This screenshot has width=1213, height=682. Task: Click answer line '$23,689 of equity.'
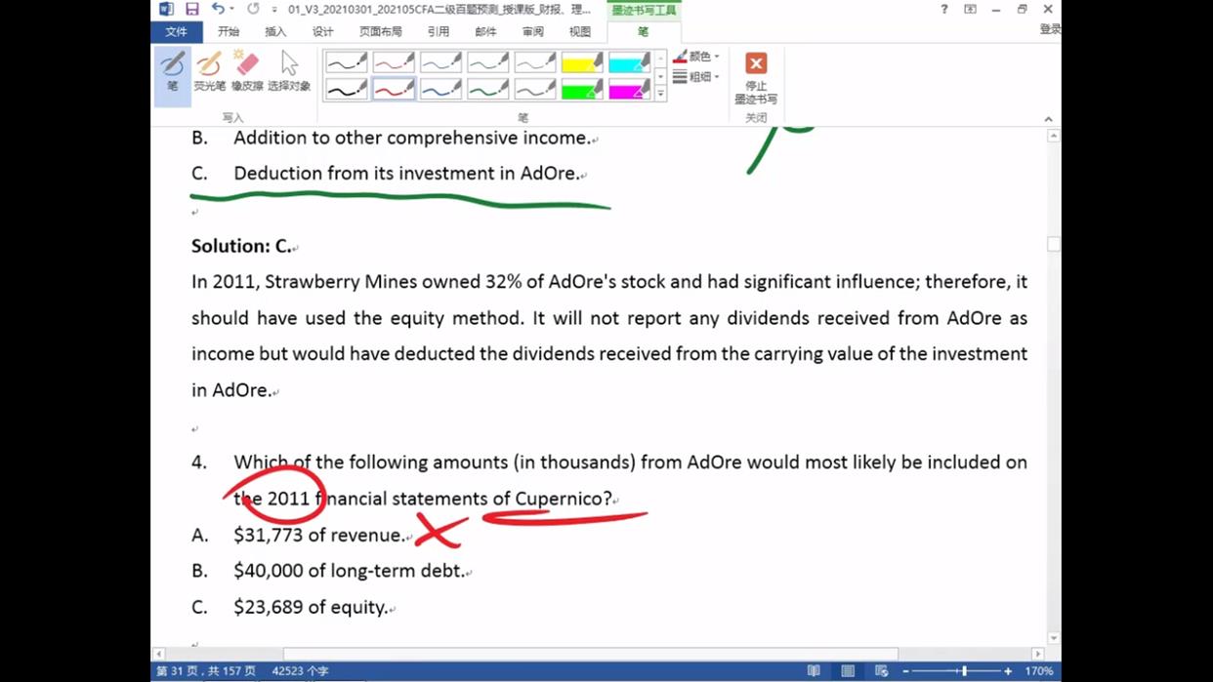pyautogui.click(x=311, y=607)
